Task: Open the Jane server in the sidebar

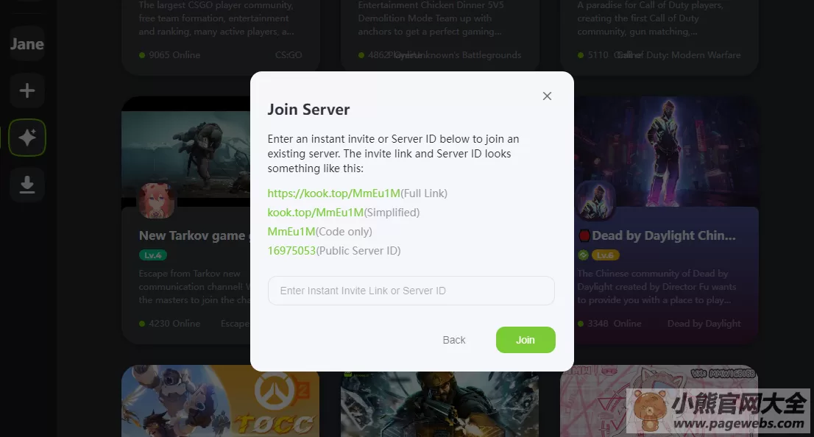Action: coord(27,44)
